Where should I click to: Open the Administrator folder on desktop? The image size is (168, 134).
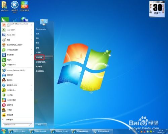(4, 6)
